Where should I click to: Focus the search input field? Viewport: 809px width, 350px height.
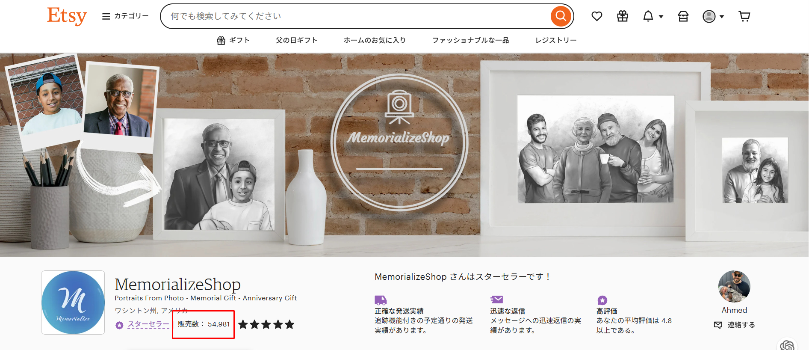355,16
